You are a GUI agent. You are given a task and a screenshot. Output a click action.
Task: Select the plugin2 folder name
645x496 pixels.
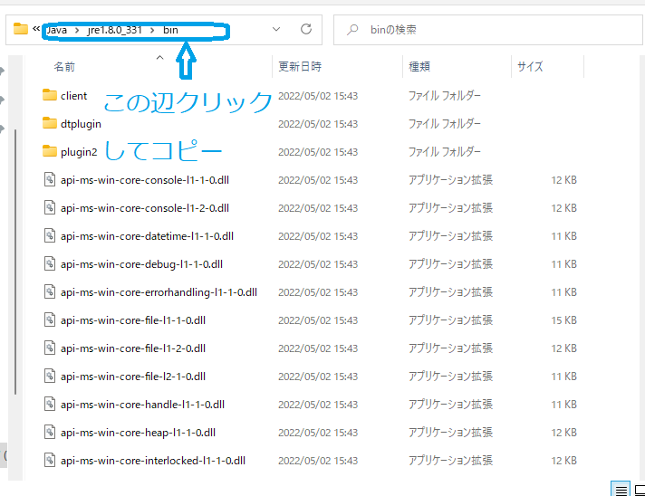[79, 152]
